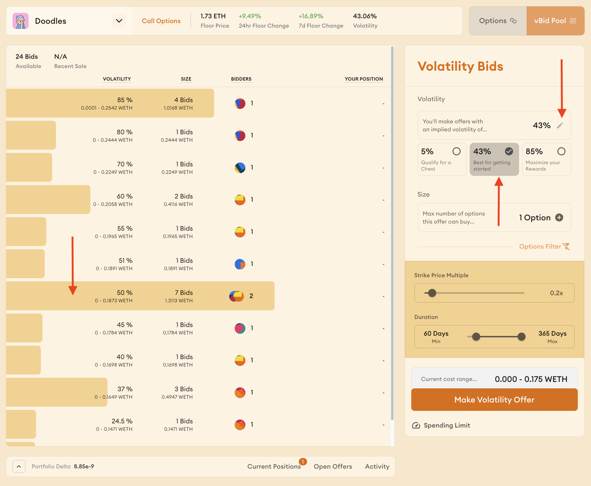The height and width of the screenshot is (486, 591).
Task: Click the pencil icon to edit implied volatility
Action: (x=560, y=126)
